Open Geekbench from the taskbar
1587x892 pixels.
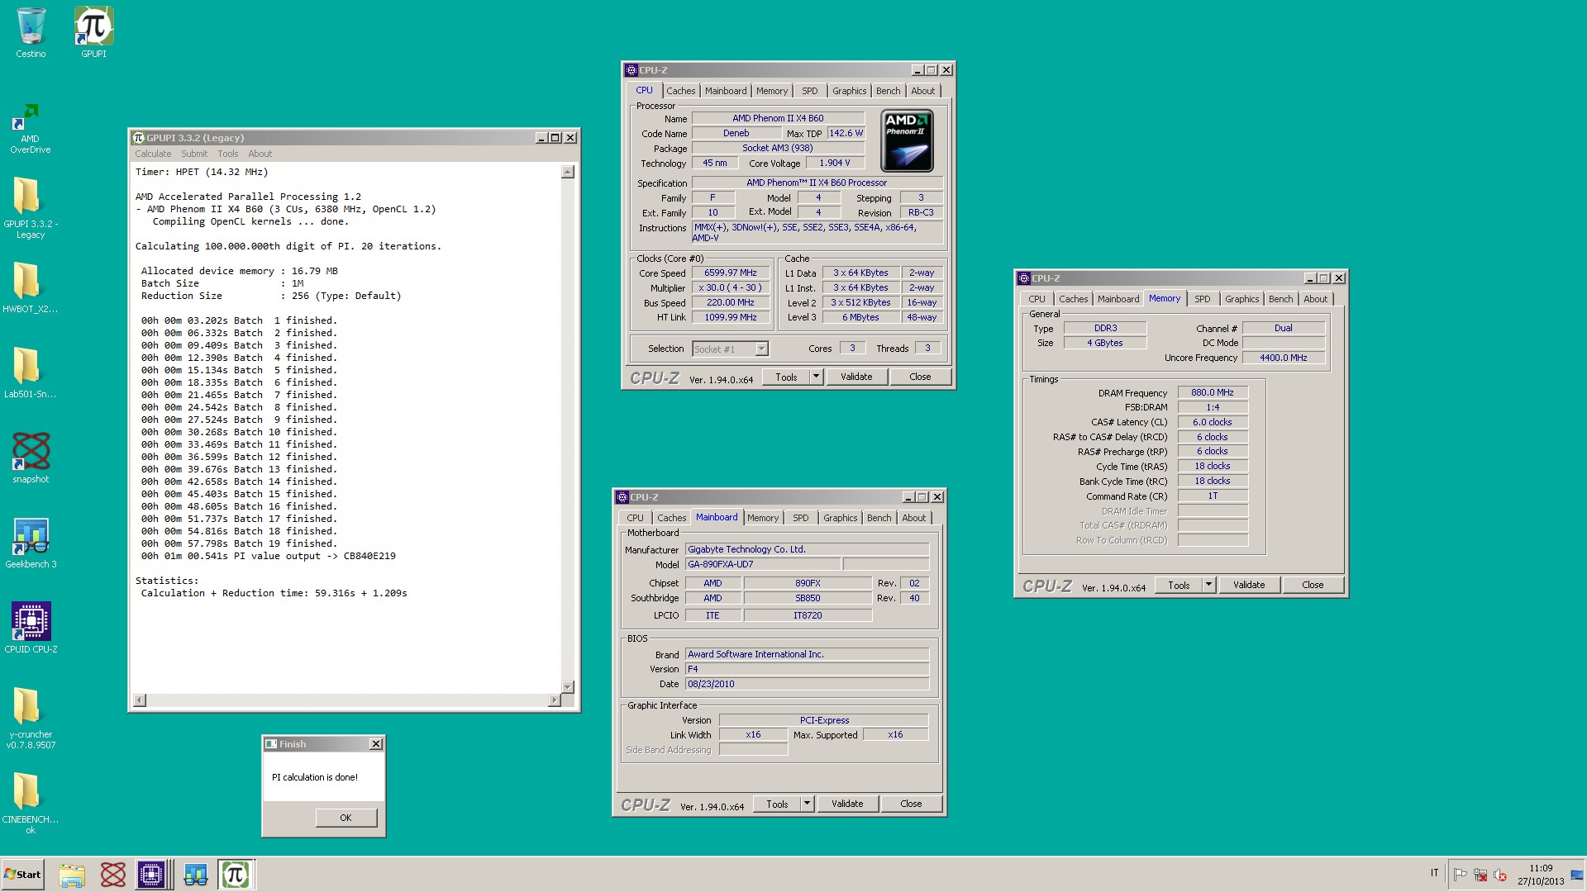[x=196, y=875]
